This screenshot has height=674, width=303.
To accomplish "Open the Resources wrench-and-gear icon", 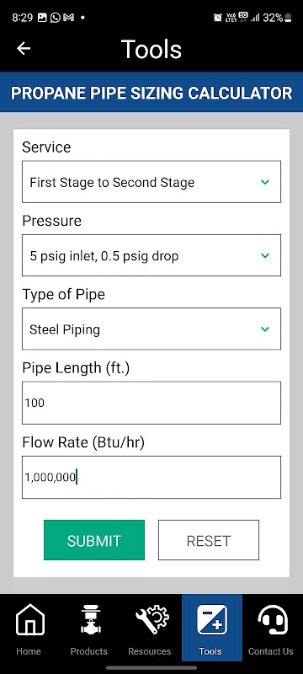I will pyautogui.click(x=150, y=619).
